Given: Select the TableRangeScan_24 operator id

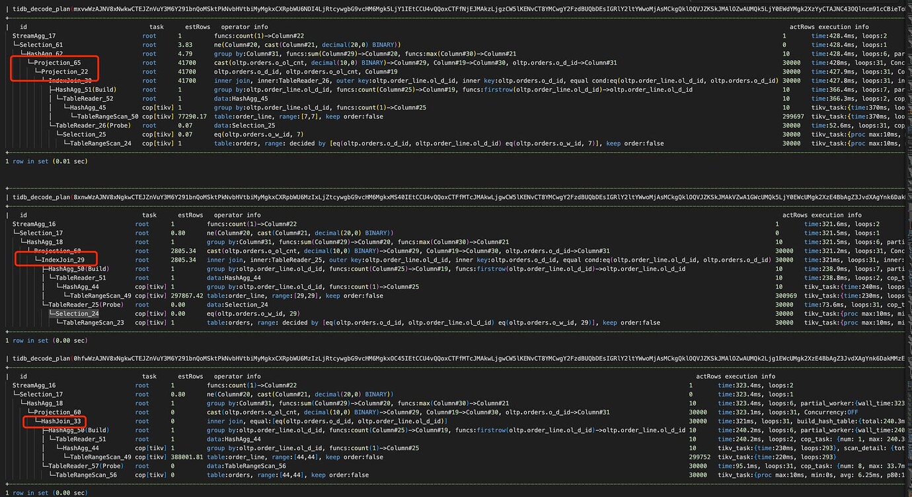Looking at the screenshot, I should click(x=100, y=143).
